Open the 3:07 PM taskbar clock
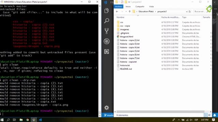Viewport: 218px width, 122px height. [204, 120]
